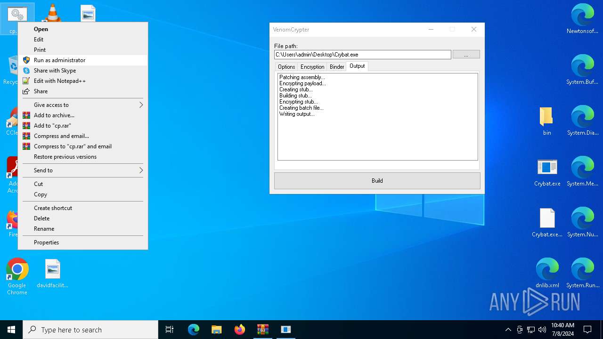This screenshot has width=603, height=339.
Task: Switch to WinRAR on the taskbar
Action: pos(262,330)
